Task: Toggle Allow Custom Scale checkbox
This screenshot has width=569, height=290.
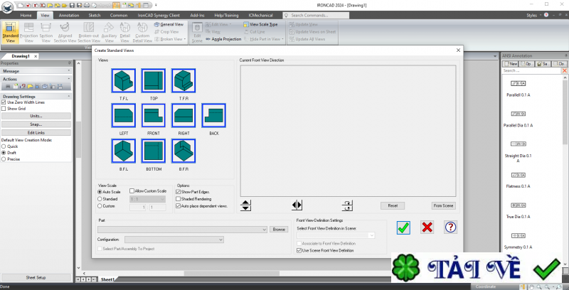Action: coord(132,190)
